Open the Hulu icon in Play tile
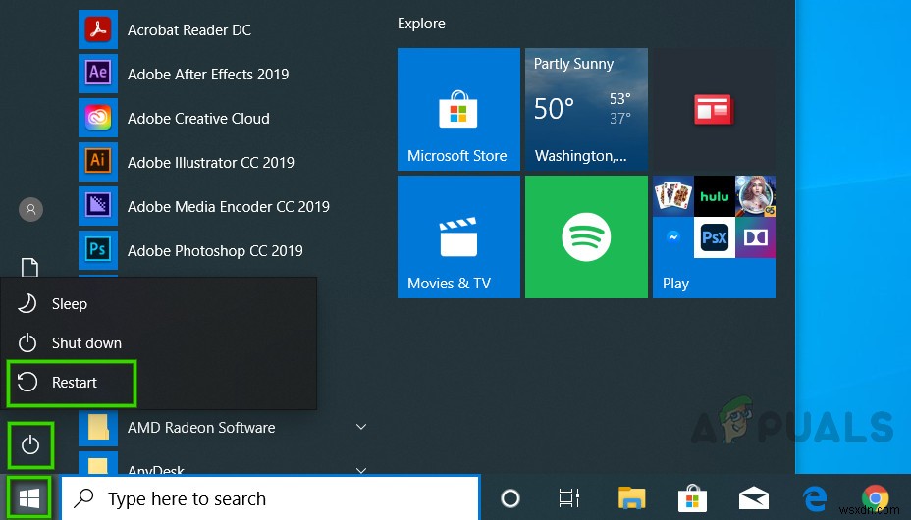This screenshot has height=520, width=911. click(x=714, y=196)
